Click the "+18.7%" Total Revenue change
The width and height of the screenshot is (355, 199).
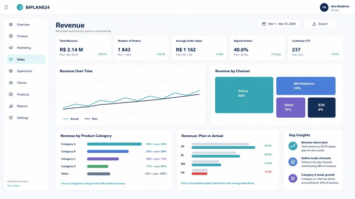click(102, 54)
